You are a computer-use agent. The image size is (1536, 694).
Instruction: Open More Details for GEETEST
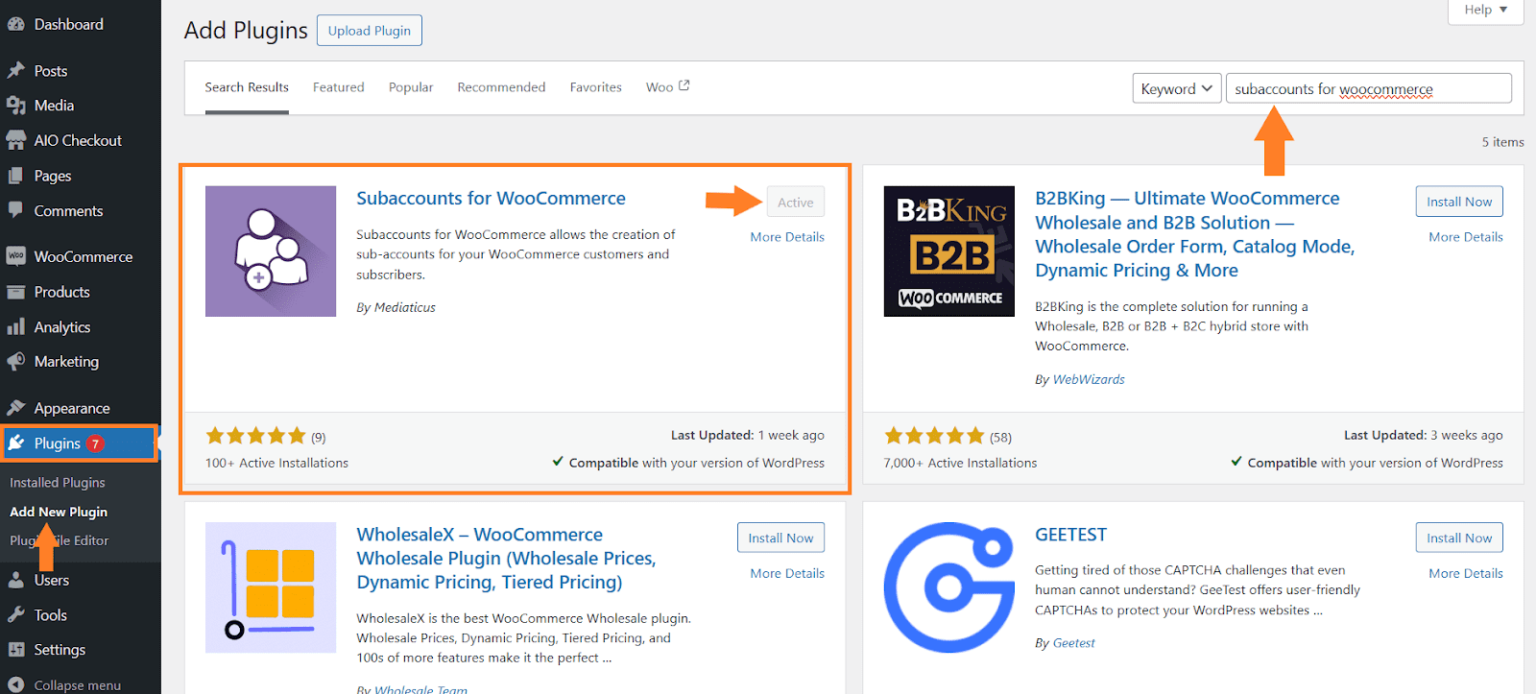[1466, 573]
